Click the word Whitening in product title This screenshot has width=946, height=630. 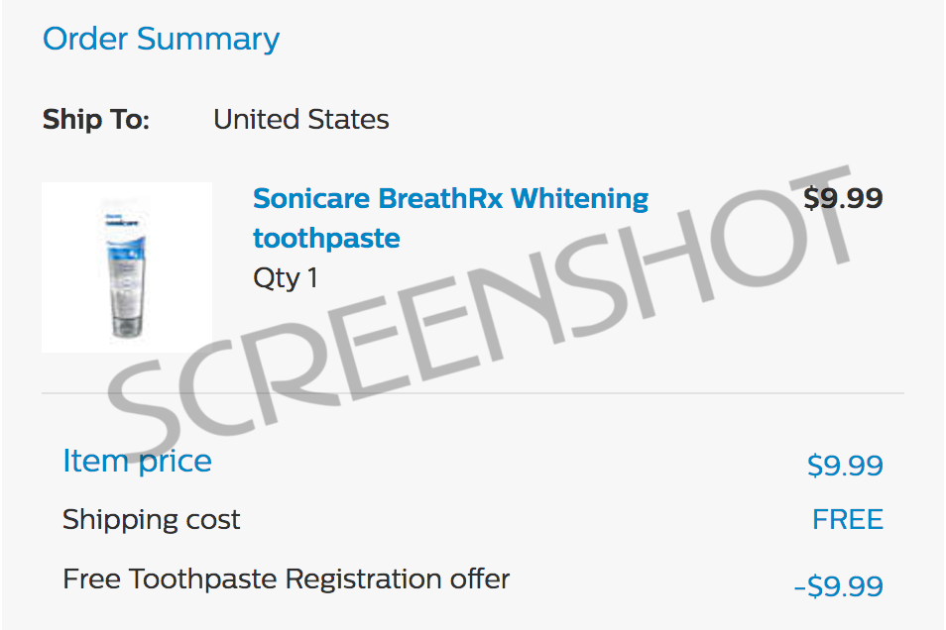(x=579, y=199)
